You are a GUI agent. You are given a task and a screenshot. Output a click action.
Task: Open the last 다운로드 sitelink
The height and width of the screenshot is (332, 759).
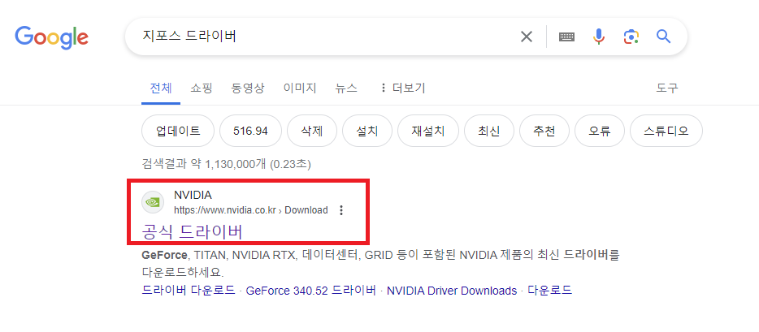tap(550, 291)
